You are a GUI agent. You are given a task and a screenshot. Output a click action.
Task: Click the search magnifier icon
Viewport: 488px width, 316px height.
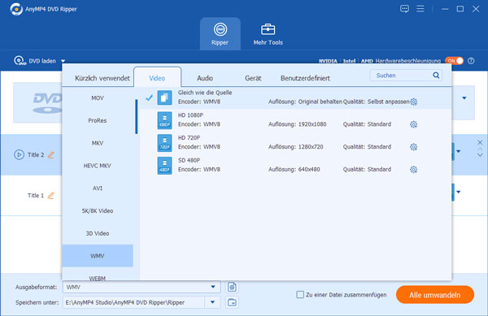tap(436, 76)
